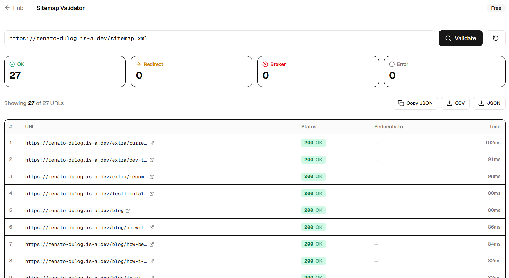Filter by the Redirect status card
This screenshot has height=278, width=509.
(x=191, y=71)
